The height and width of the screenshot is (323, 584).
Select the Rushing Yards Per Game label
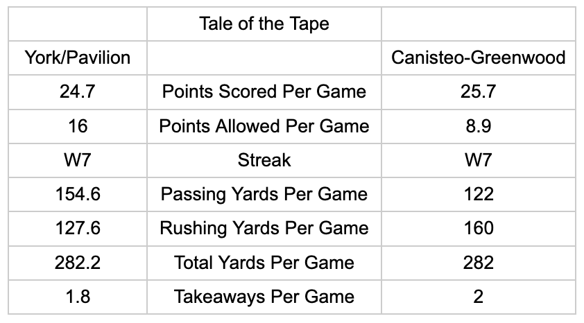(x=264, y=229)
